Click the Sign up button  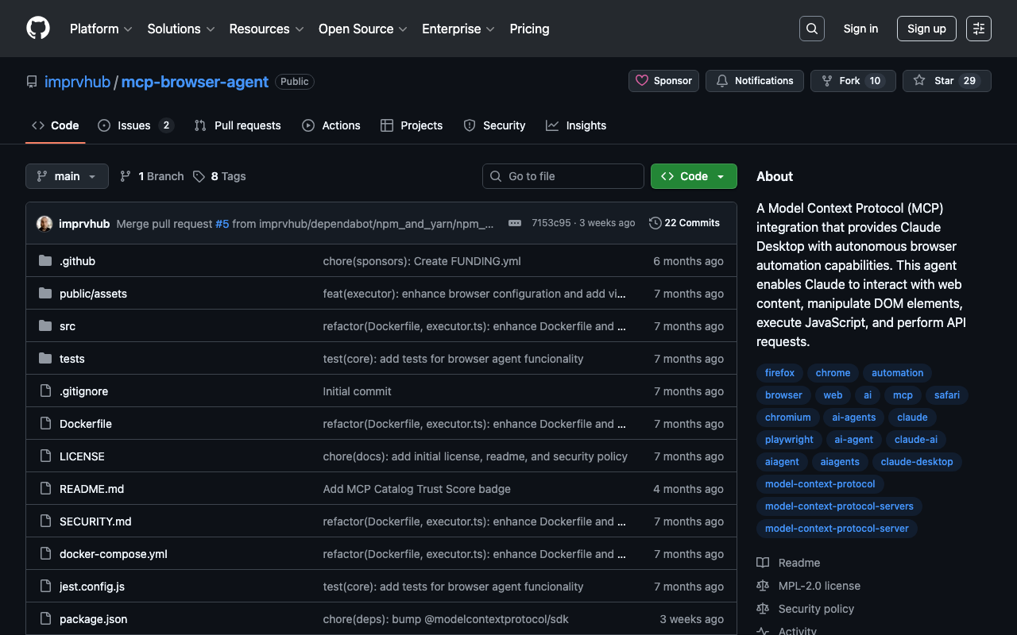pos(926,29)
